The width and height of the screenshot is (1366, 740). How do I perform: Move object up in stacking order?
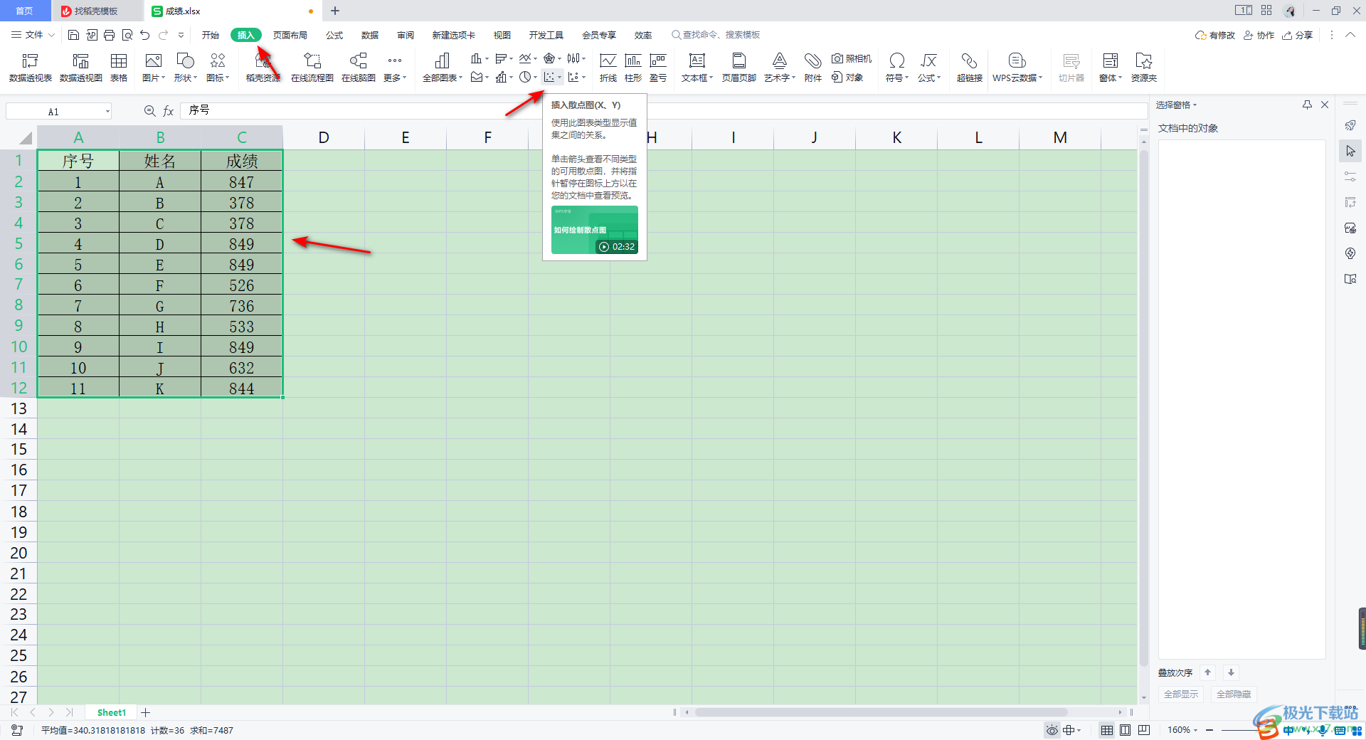tap(1207, 672)
